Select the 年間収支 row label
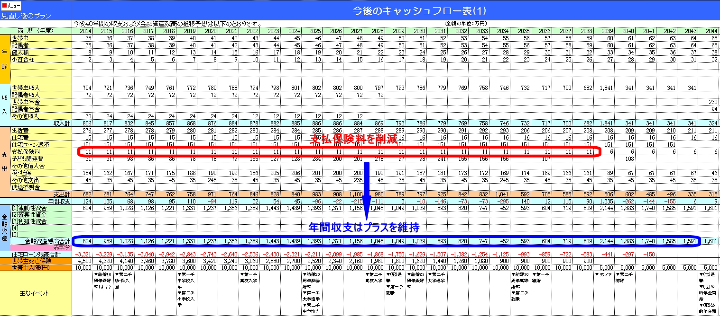This screenshot has width=720, height=317. (58, 202)
